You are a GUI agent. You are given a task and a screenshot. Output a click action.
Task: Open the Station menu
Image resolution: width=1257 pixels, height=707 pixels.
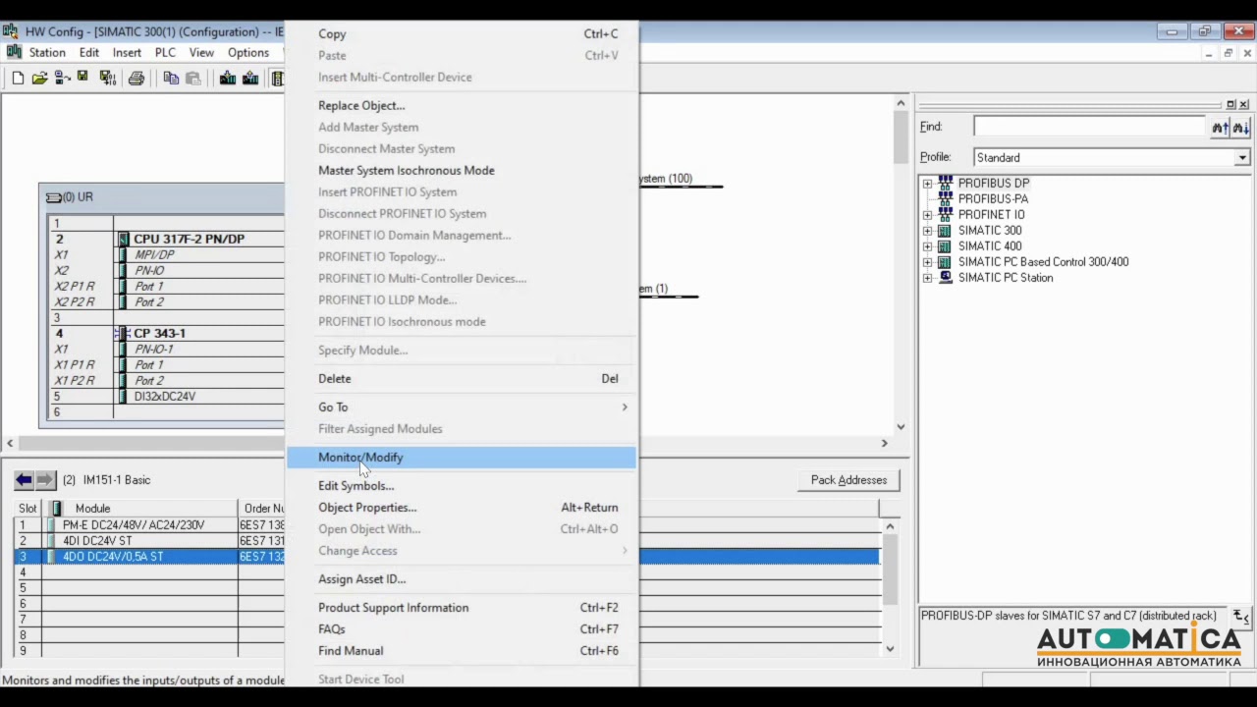(47, 53)
